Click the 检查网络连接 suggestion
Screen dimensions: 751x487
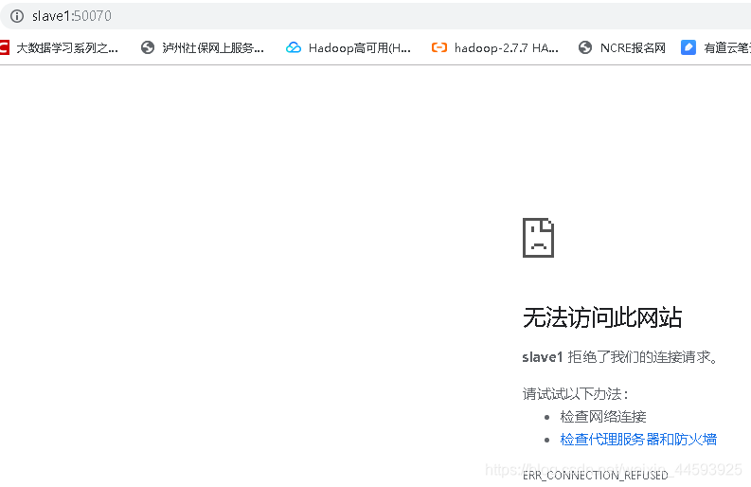point(603,417)
